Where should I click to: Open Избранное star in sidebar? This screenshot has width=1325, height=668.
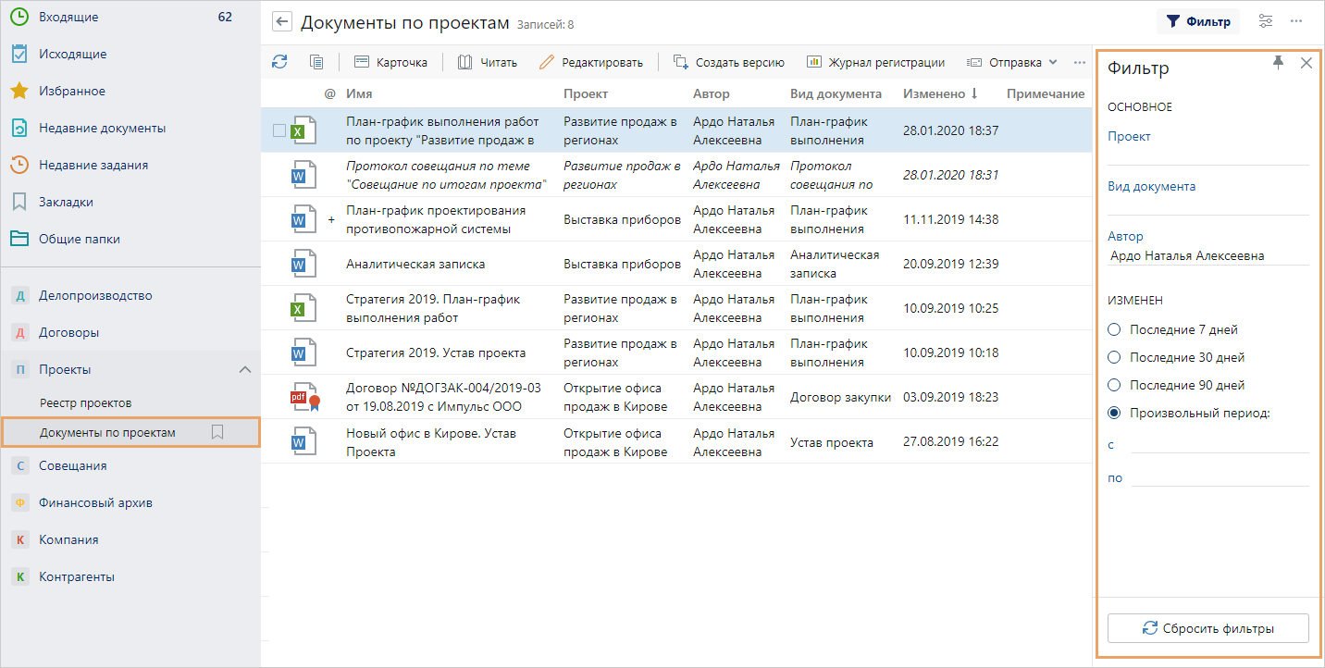point(19,91)
